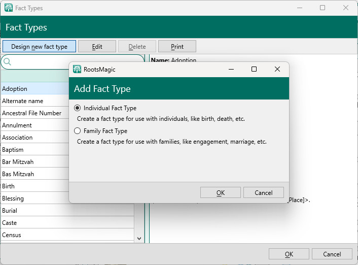Cancel the Add Fact Type dialog
Screen dimensions: 358x265
[x=263, y=192]
